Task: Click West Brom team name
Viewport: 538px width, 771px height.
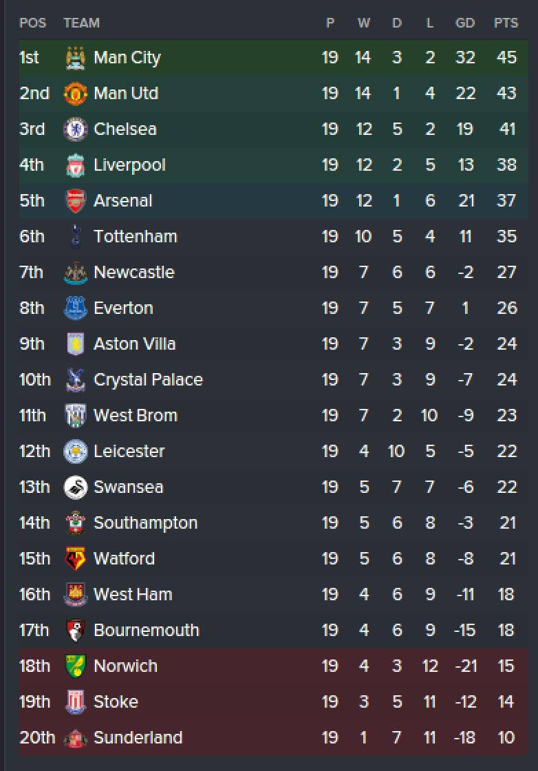Action: point(136,416)
